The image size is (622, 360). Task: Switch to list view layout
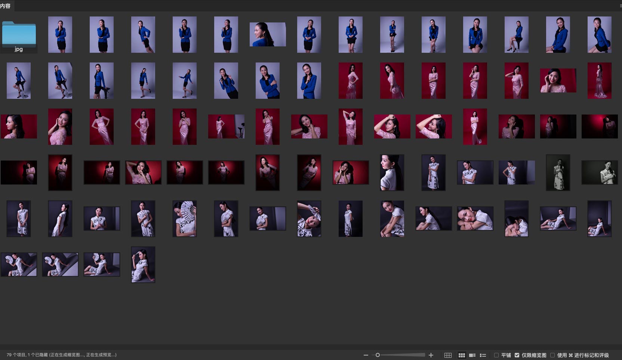coord(483,355)
